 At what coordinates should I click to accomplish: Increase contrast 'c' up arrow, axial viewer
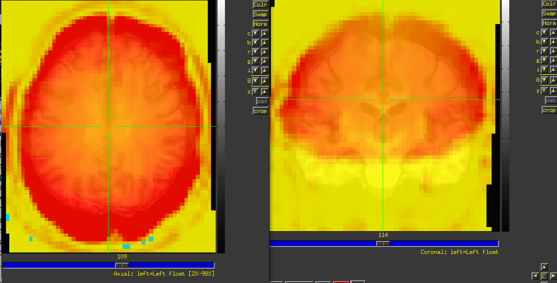264,34
